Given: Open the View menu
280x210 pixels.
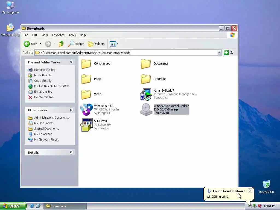Looking at the screenshot, I should click(x=45, y=35).
